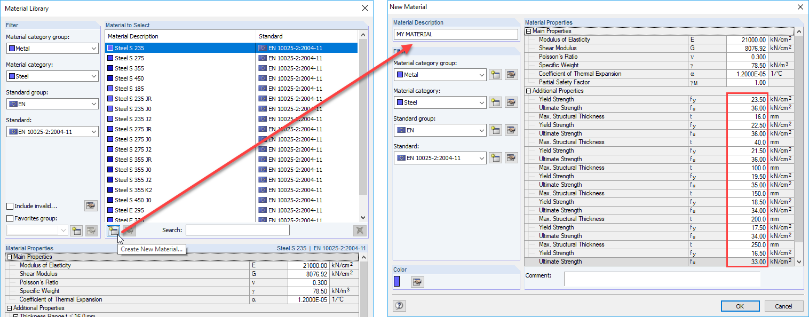Click Cancel in New Material dialog
This screenshot has height=317, width=809.
pos(783,306)
